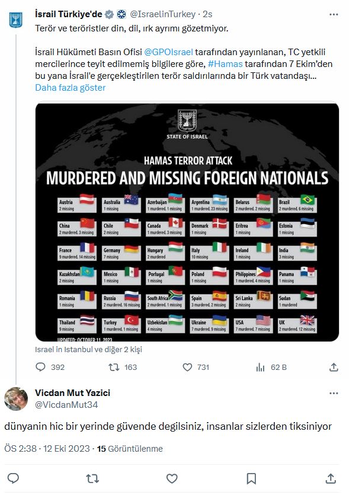349x495 pixels.
Task: Share the İsrail Türkiye'de tweet
Action: (x=334, y=367)
